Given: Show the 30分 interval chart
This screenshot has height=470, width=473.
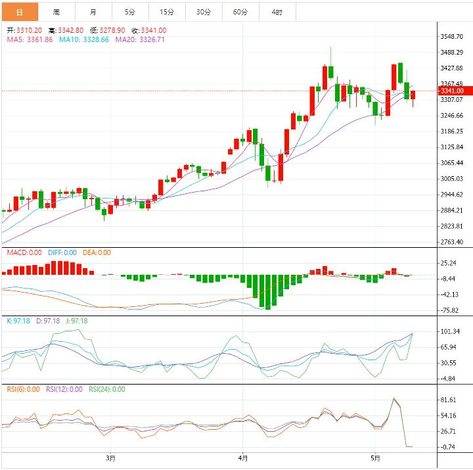Looking at the screenshot, I should 204,12.
